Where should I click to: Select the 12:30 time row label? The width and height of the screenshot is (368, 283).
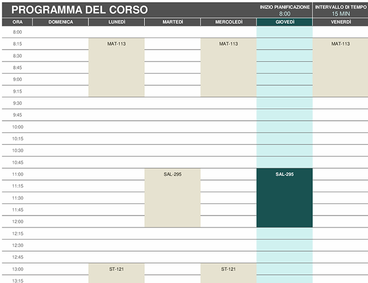click(17, 245)
